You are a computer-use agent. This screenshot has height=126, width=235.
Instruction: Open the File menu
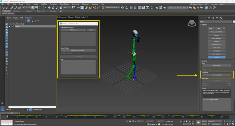coord(2,4)
